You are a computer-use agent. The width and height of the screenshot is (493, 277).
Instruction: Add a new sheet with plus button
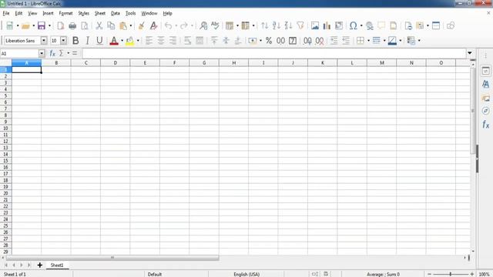coord(39,265)
